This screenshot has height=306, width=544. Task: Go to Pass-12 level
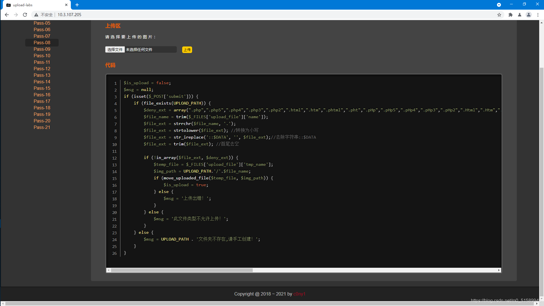pyautogui.click(x=42, y=69)
